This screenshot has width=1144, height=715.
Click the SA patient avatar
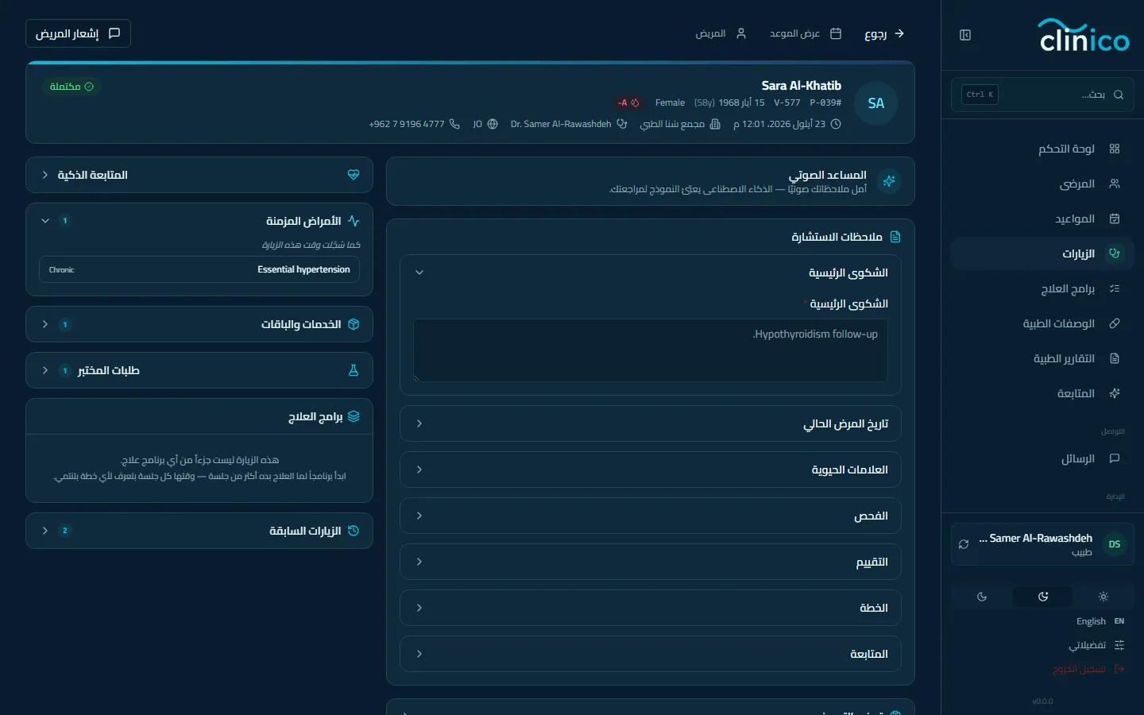[x=876, y=103]
